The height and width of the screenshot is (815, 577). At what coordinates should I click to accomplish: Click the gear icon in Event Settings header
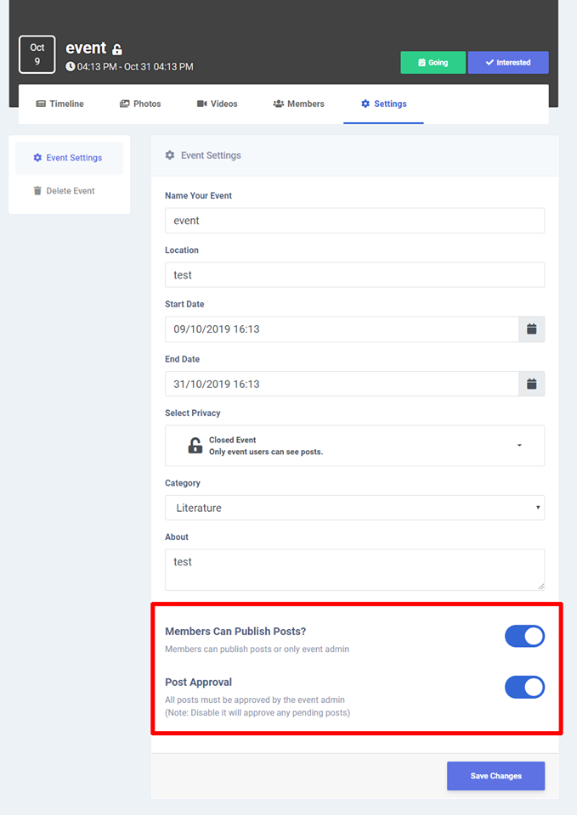pyautogui.click(x=170, y=155)
